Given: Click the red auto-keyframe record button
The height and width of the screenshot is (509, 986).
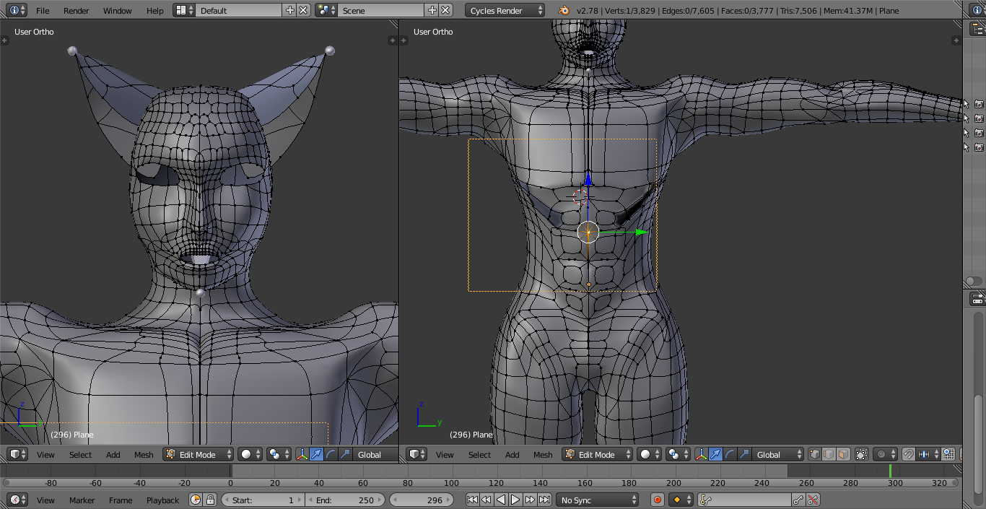Looking at the screenshot, I should (658, 500).
